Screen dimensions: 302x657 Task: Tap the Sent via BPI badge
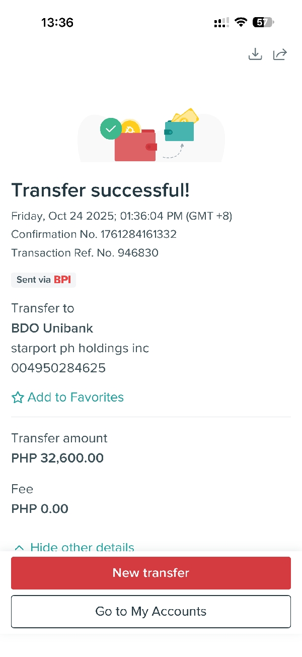[43, 280]
